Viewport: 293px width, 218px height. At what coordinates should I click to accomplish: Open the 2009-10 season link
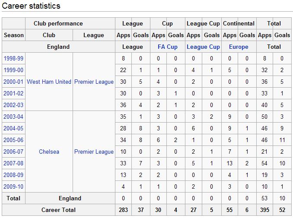pyautogui.click(x=13, y=186)
